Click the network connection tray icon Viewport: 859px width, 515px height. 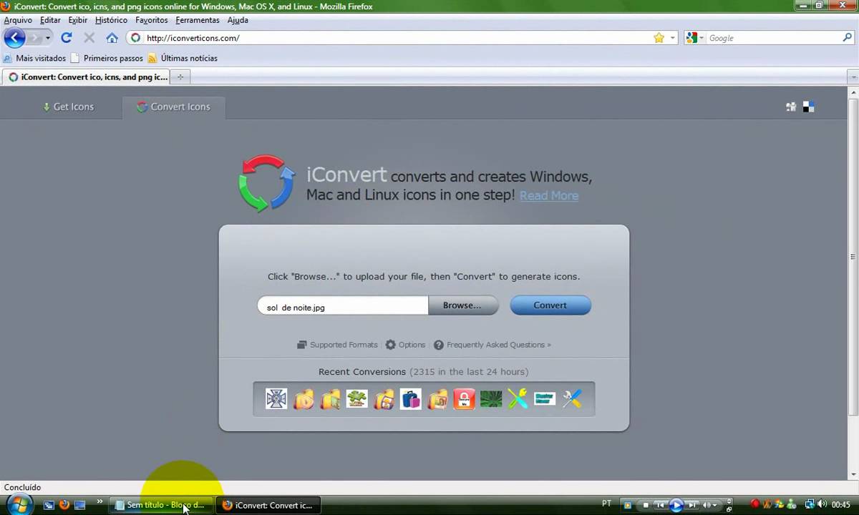[810, 505]
